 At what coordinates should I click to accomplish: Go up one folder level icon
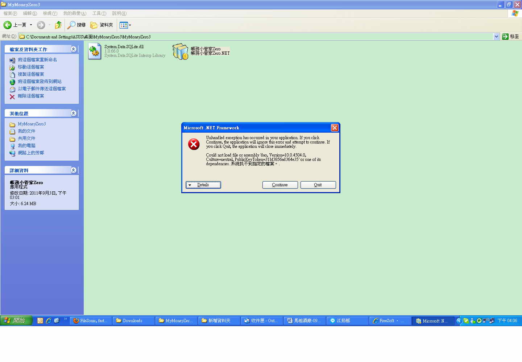click(x=58, y=25)
